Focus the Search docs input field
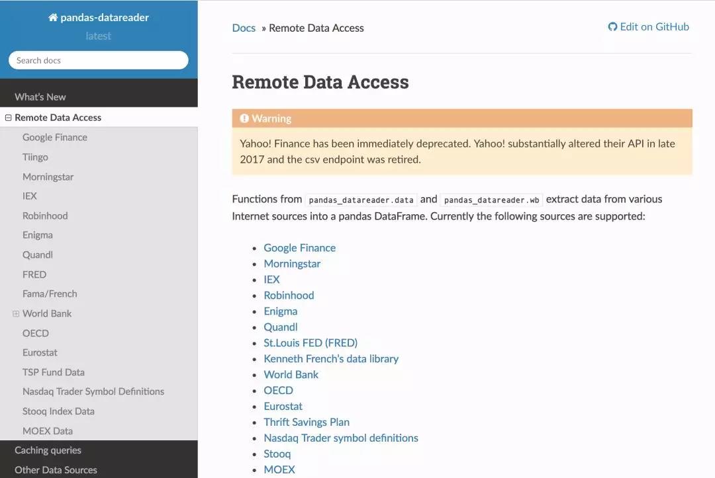 point(99,60)
